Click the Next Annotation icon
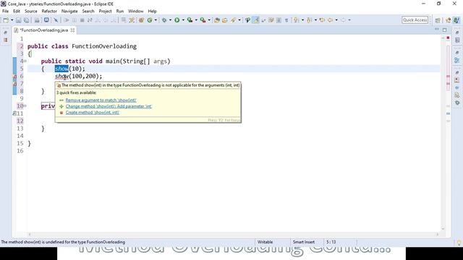463x260 pixels. [297, 20]
